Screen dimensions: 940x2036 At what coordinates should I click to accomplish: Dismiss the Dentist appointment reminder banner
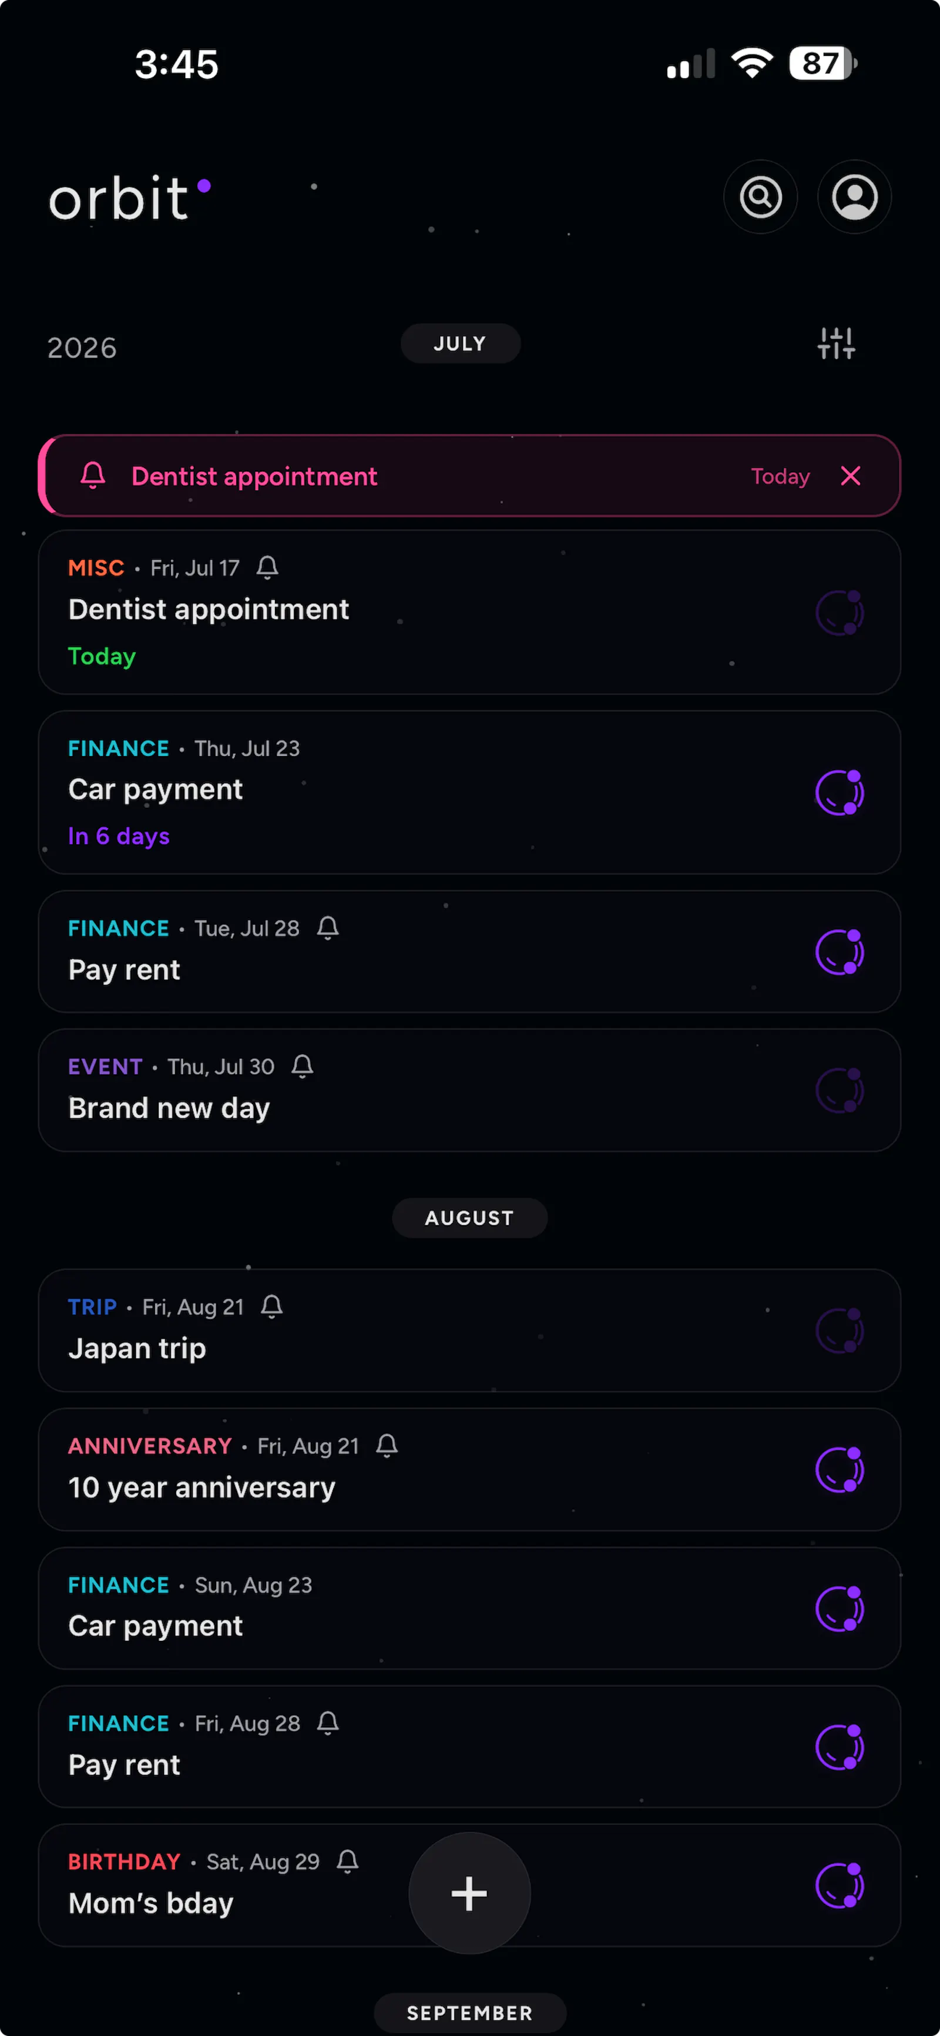(x=851, y=476)
